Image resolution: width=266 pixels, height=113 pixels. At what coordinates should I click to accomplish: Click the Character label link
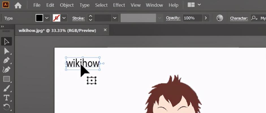(x=239, y=18)
